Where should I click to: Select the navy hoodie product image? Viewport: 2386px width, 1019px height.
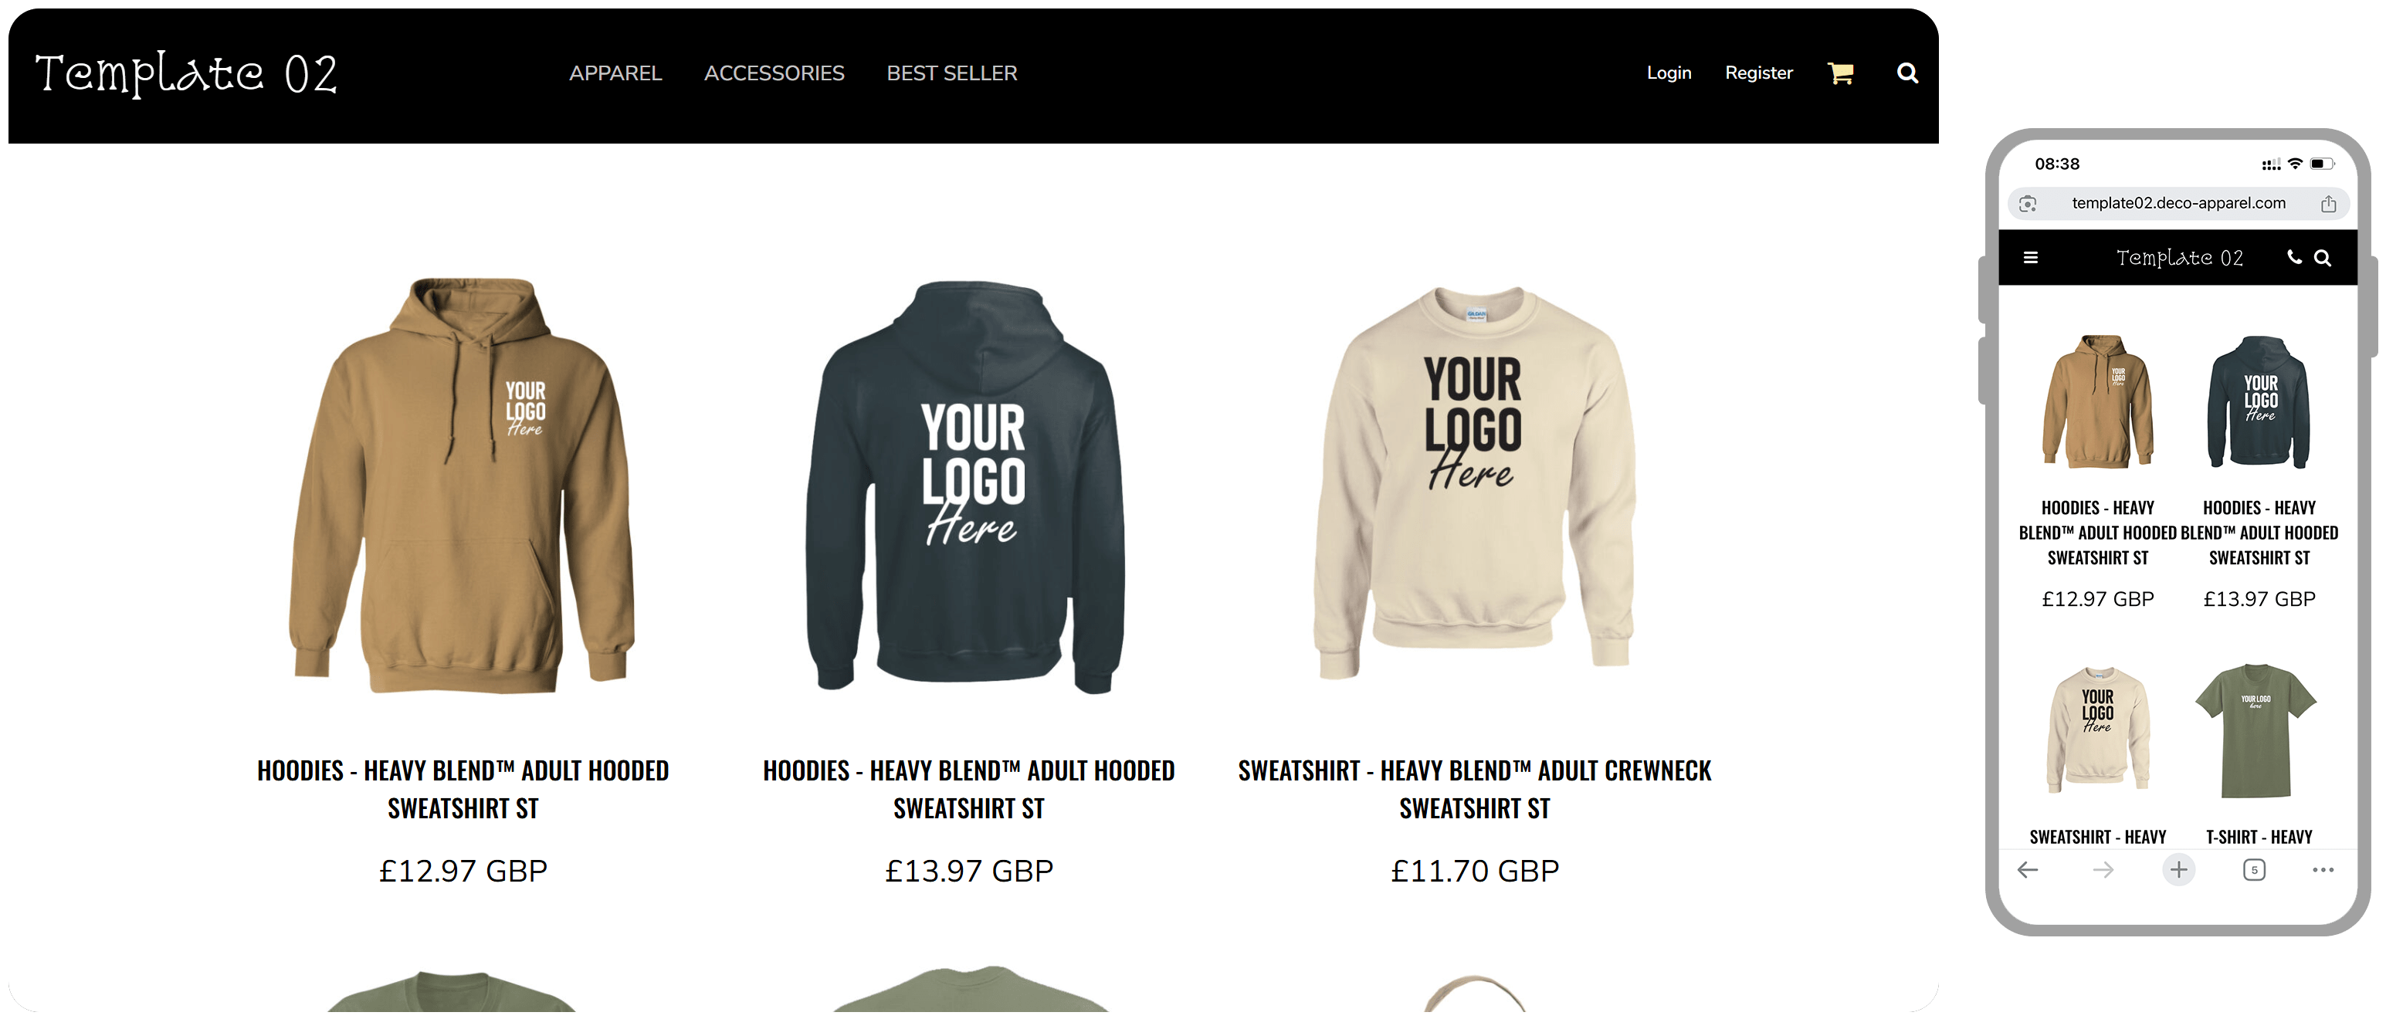pyautogui.click(x=967, y=487)
